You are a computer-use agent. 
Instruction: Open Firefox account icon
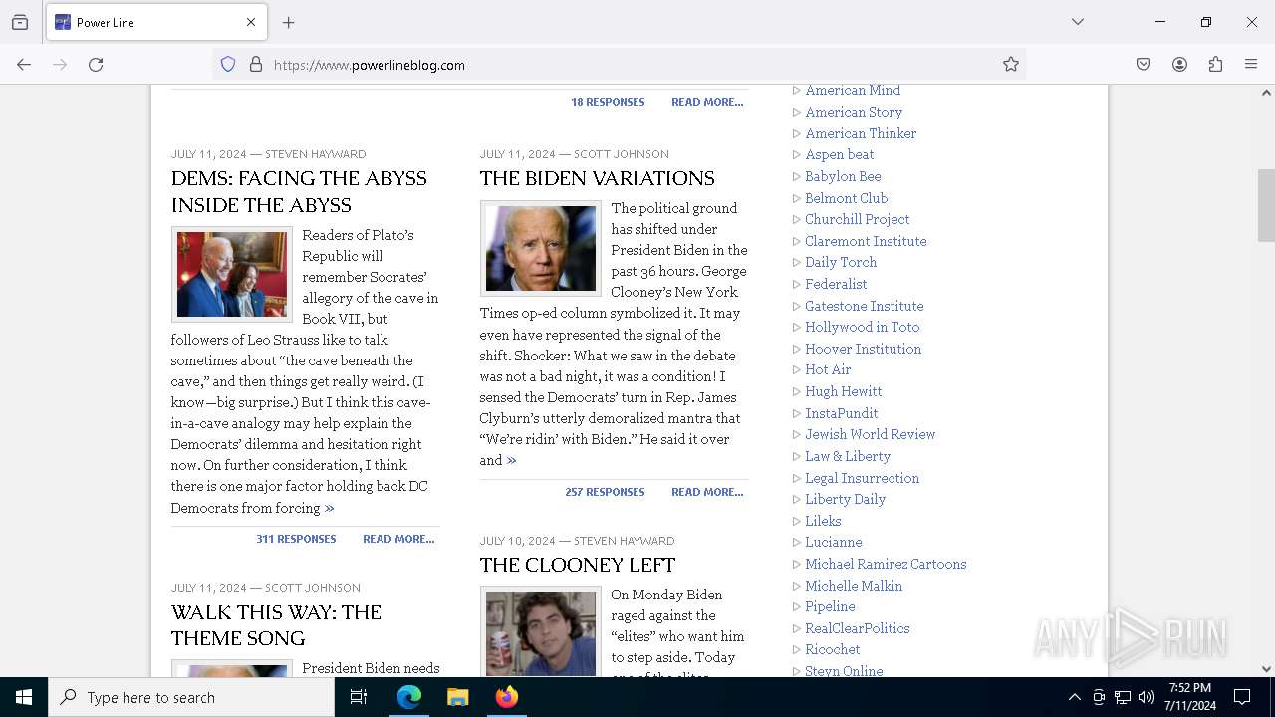pos(1179,64)
